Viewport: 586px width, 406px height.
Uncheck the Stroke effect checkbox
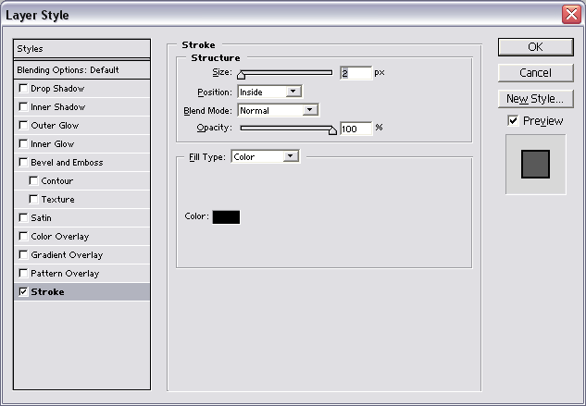(23, 291)
